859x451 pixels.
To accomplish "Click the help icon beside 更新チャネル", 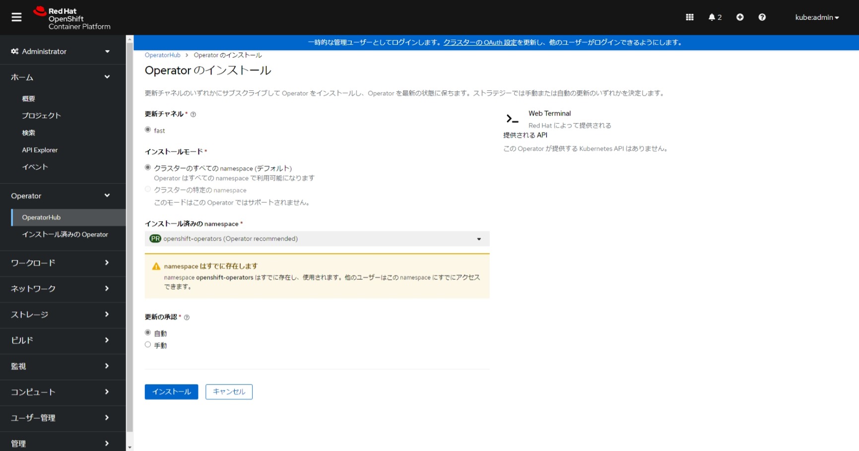I will (194, 114).
